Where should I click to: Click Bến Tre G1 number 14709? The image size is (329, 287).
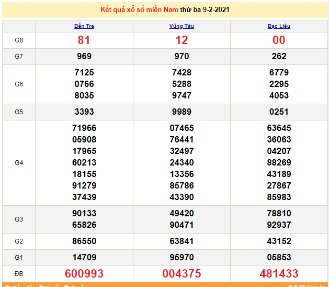[x=84, y=258]
